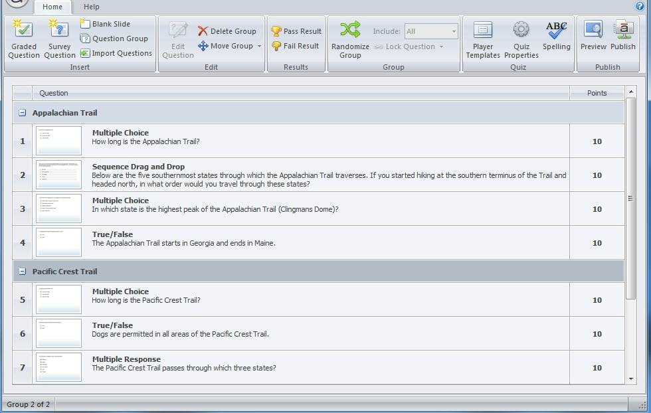Insert a Question Group
The image size is (651, 413).
click(114, 39)
